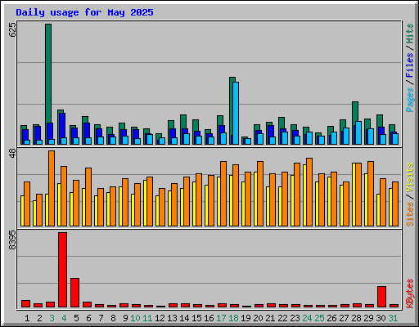Screen dimensions: 419x327
Task: Click the tall green Hits bar for day 3
Action: coord(48,74)
